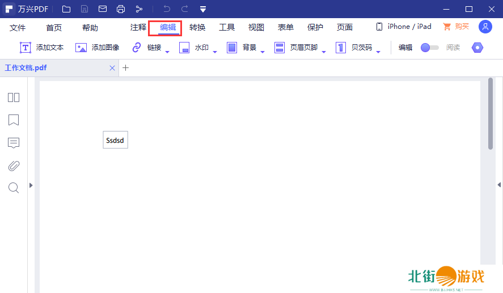The image size is (503, 293).
Task: Open the 转换 menu tab
Action: (197, 27)
